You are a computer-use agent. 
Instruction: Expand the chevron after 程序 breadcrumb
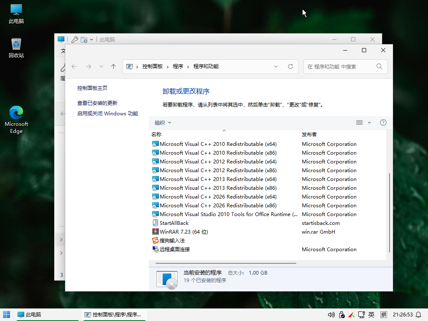pos(188,67)
